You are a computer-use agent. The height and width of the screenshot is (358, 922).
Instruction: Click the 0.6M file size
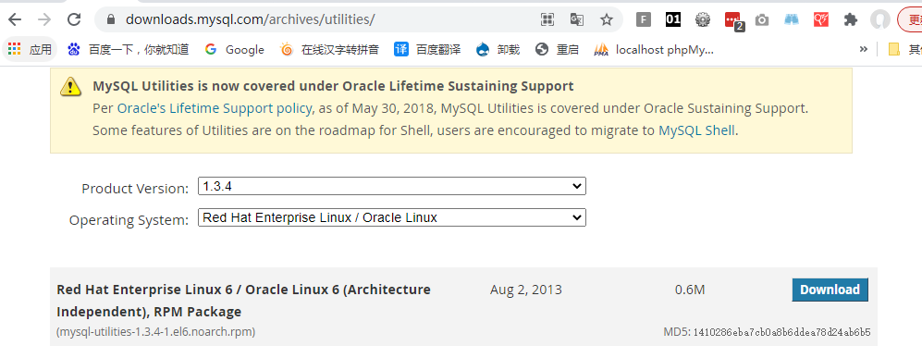coord(690,290)
